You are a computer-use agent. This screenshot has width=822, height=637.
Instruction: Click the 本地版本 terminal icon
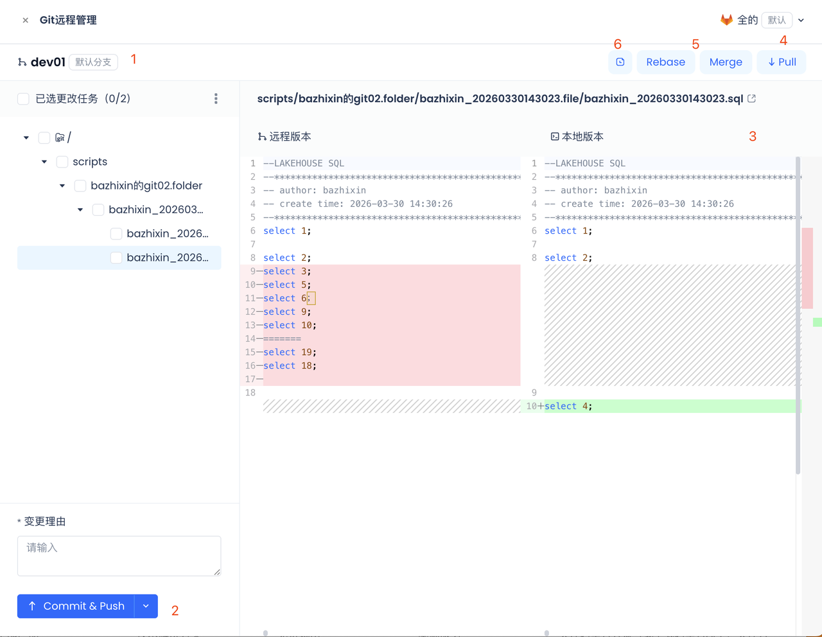click(555, 137)
